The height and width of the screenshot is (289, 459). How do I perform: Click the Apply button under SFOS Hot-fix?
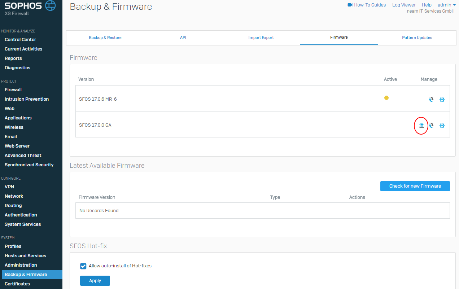95,281
